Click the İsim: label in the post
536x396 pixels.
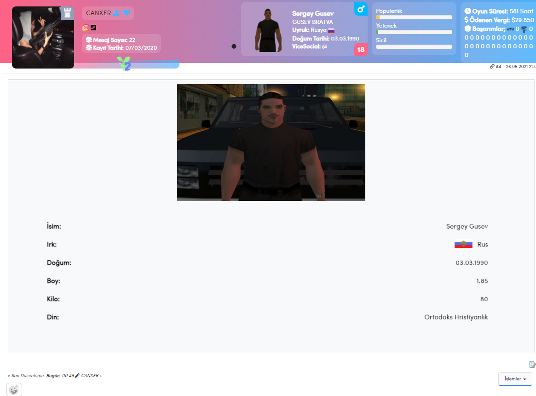click(54, 226)
